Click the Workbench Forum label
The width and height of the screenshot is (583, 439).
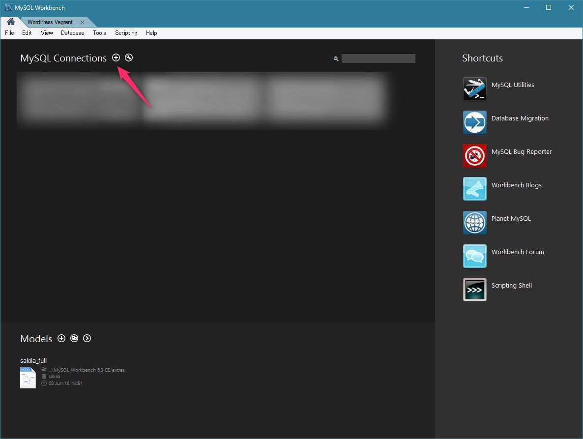pyautogui.click(x=518, y=252)
